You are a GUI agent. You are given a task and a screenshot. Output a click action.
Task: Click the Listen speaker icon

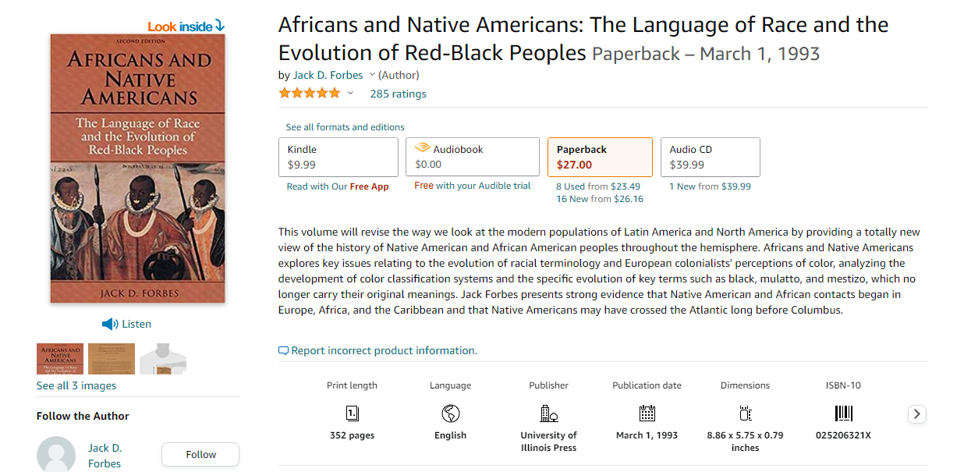pyautogui.click(x=110, y=324)
